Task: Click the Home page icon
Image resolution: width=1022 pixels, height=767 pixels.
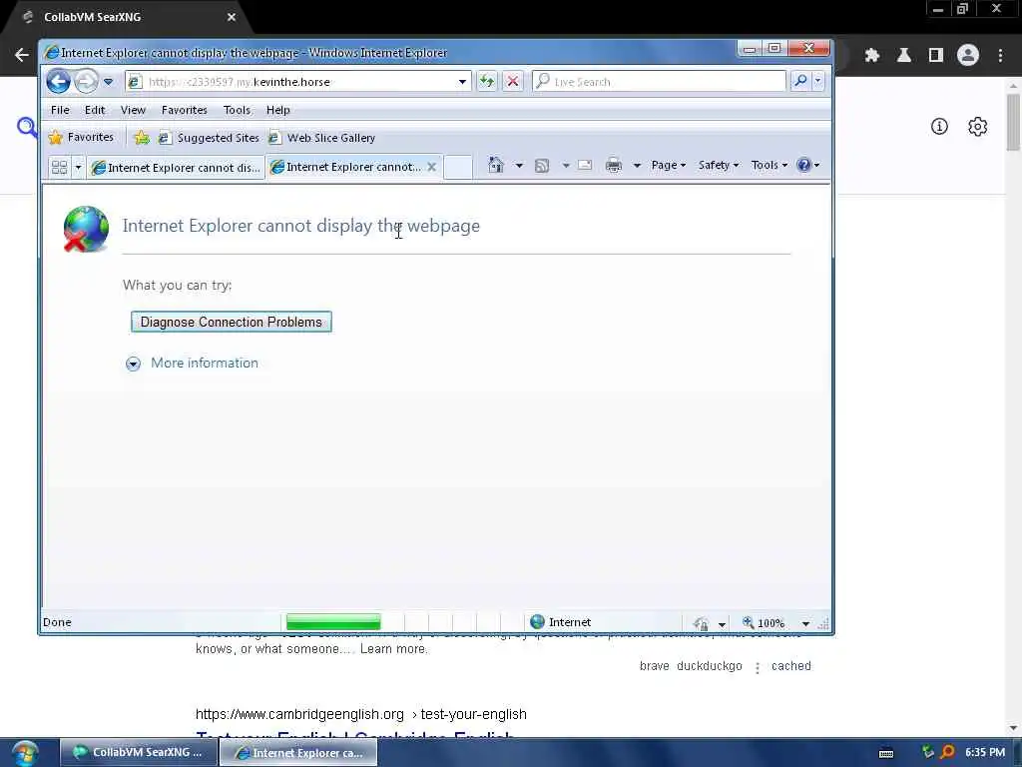Action: coord(496,165)
